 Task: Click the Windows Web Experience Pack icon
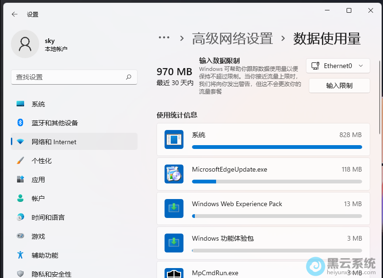[x=174, y=208]
